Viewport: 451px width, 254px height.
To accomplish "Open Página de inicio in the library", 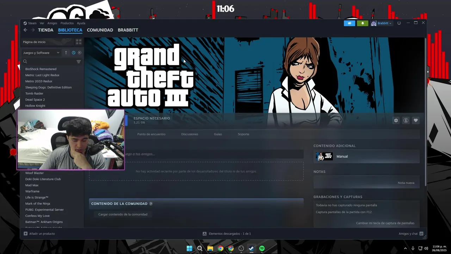I will pyautogui.click(x=34, y=42).
